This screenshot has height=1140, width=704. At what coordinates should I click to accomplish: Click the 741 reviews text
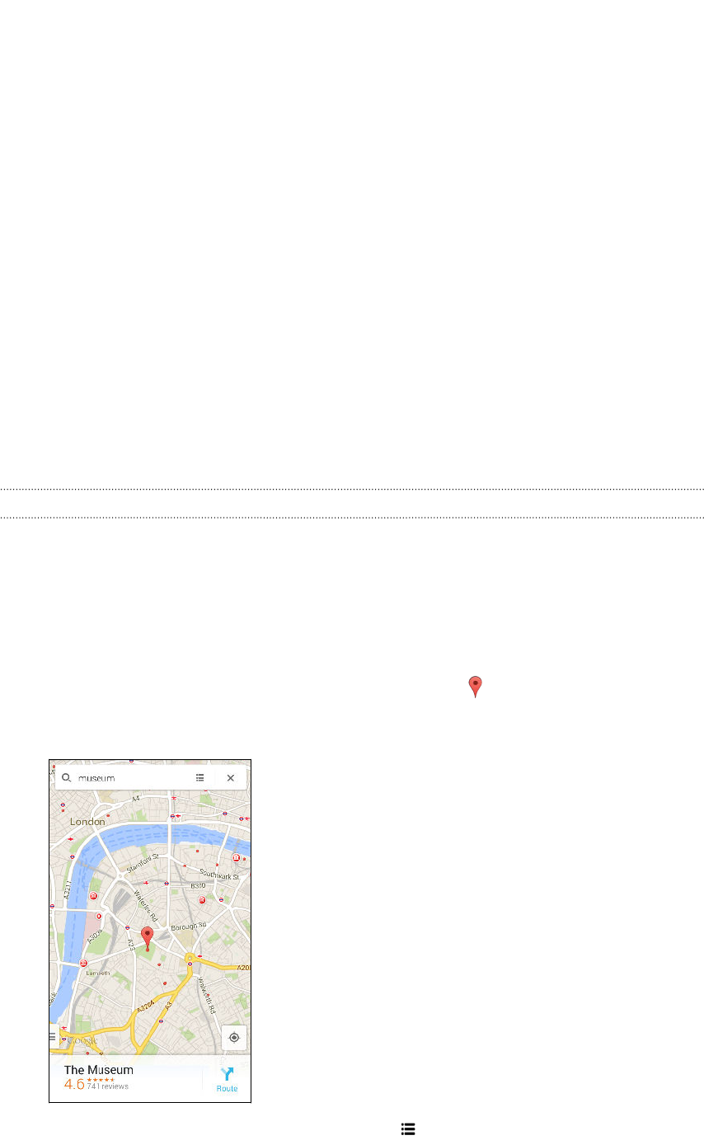[107, 1086]
